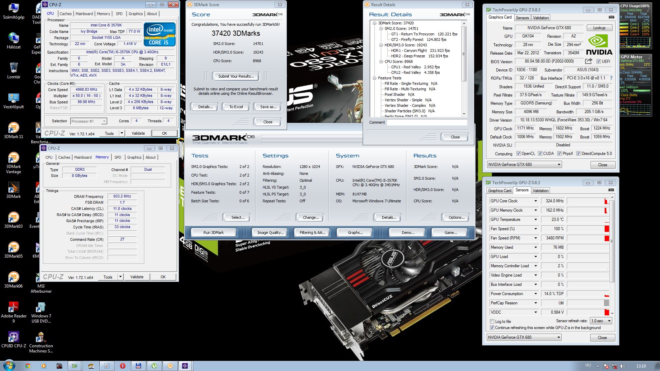Click the HU language indicator in taskbar
Viewport: 660px width, 371px height.
588,365
